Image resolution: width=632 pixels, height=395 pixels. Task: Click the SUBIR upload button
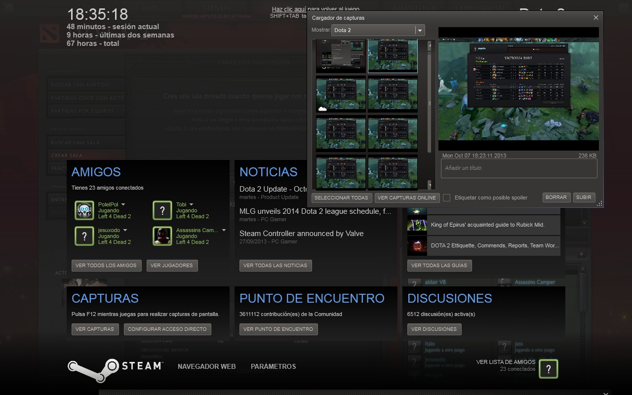tap(584, 197)
